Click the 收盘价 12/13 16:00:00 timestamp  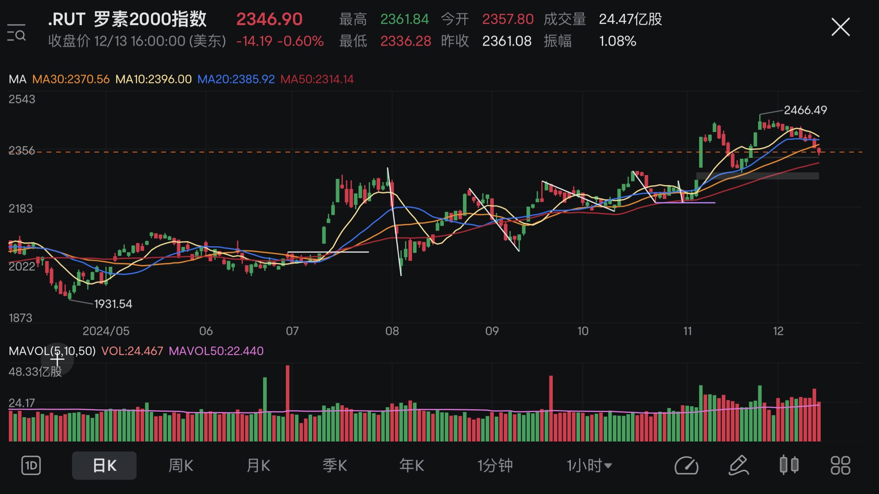(137, 41)
